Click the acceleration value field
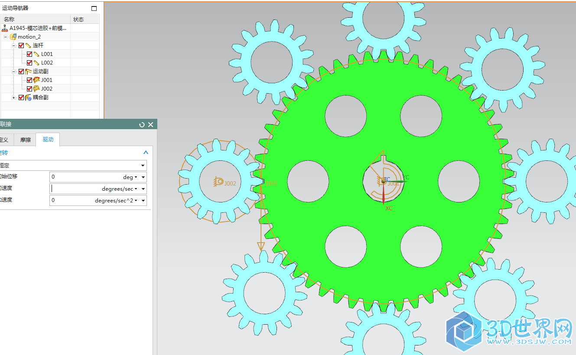 (x=72, y=200)
